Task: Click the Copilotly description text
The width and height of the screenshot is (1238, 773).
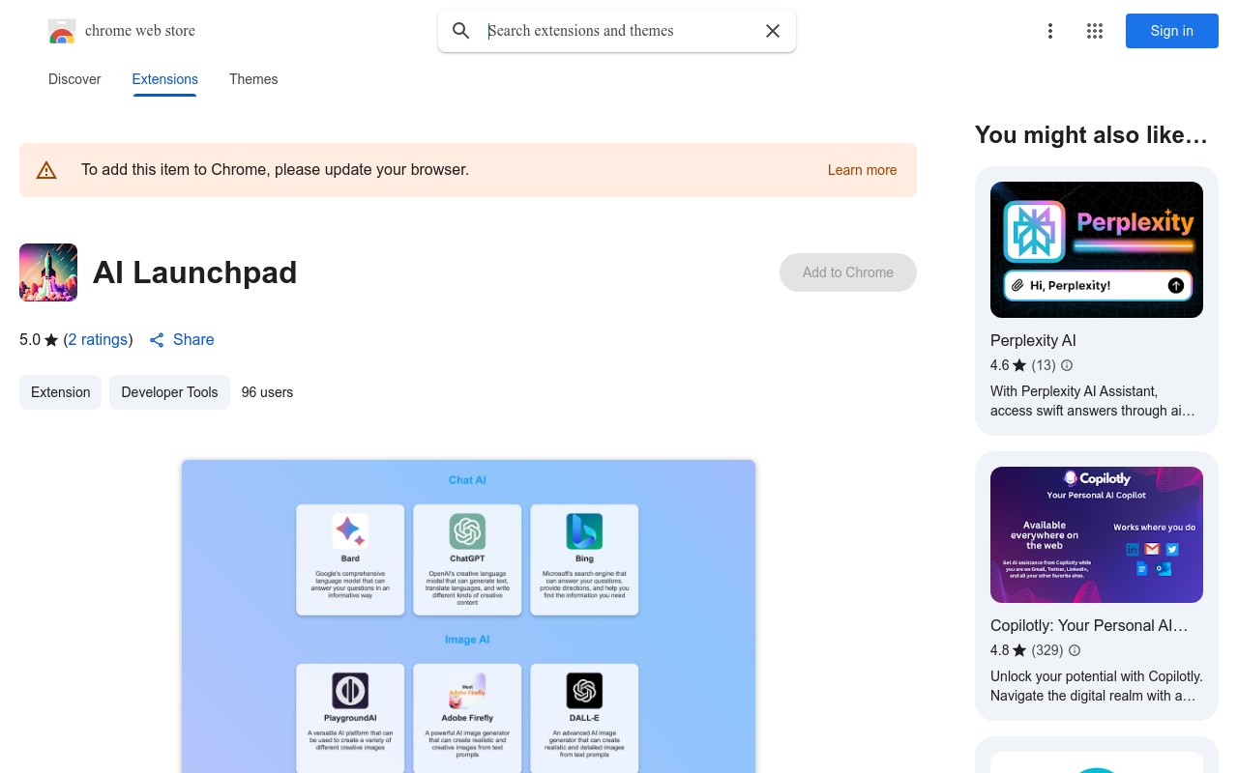Action: 1097,686
